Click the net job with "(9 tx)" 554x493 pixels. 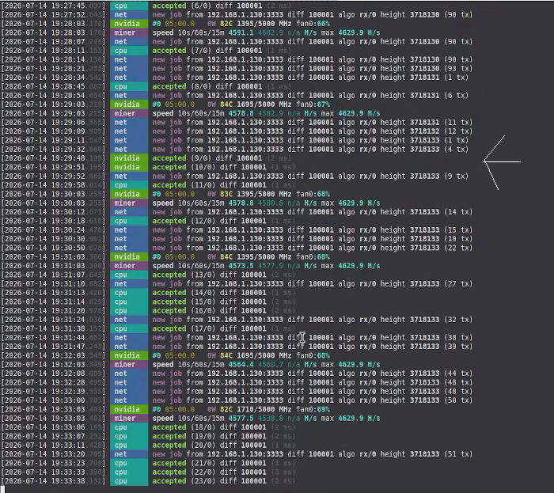[310, 176]
